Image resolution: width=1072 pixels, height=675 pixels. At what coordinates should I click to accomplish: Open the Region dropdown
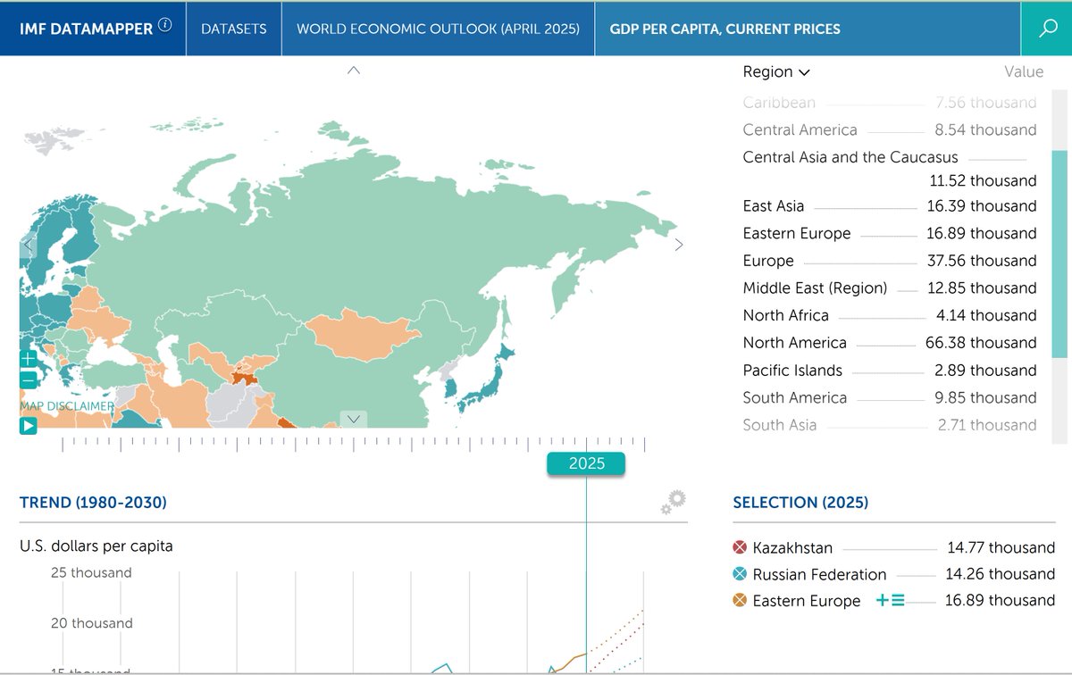point(776,71)
